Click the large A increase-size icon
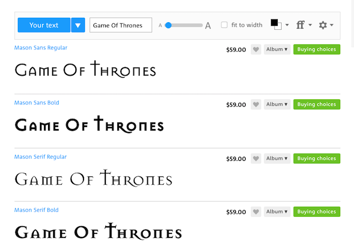Screen dimensions: 354x248 click(208, 25)
